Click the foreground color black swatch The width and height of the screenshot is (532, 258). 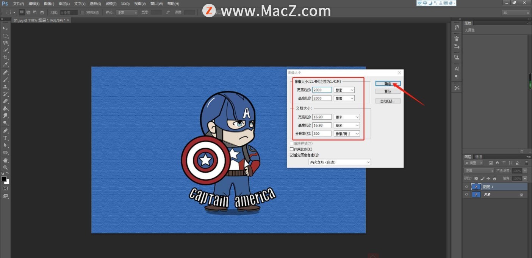4,178
